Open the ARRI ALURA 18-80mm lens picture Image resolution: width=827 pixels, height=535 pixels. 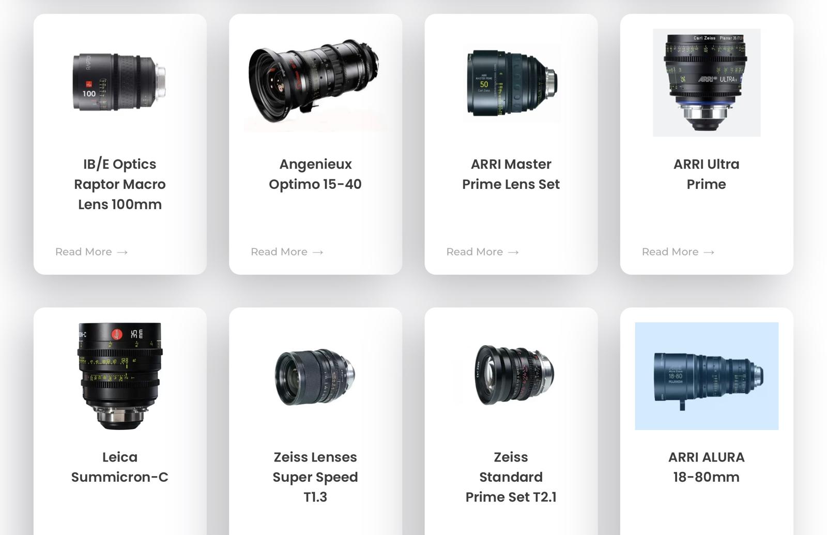707,376
